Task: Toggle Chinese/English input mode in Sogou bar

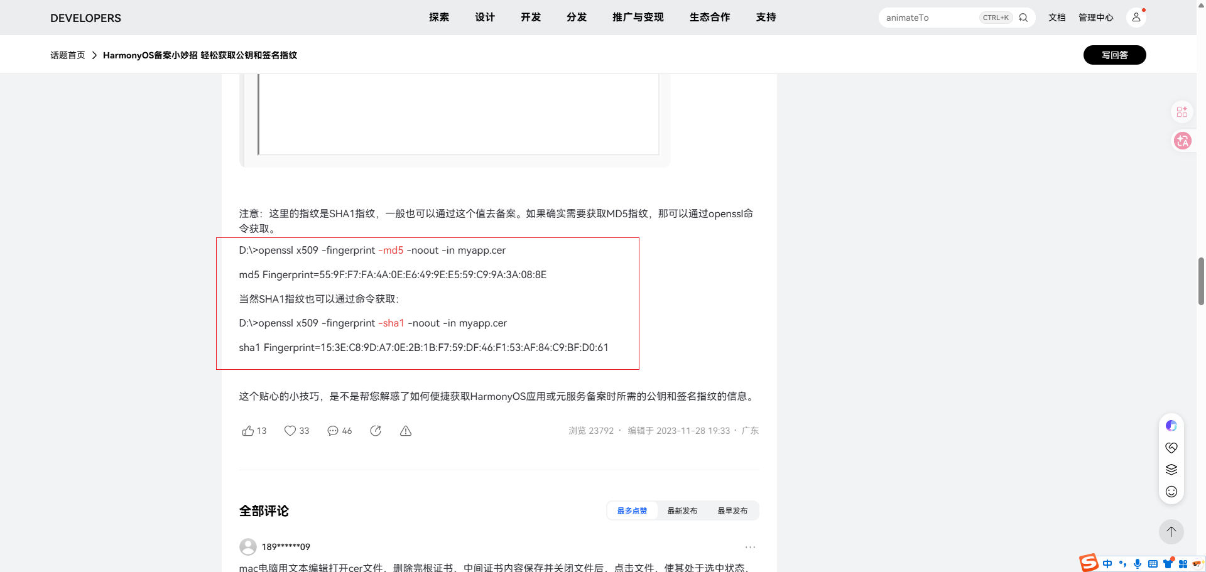Action: click(1107, 564)
